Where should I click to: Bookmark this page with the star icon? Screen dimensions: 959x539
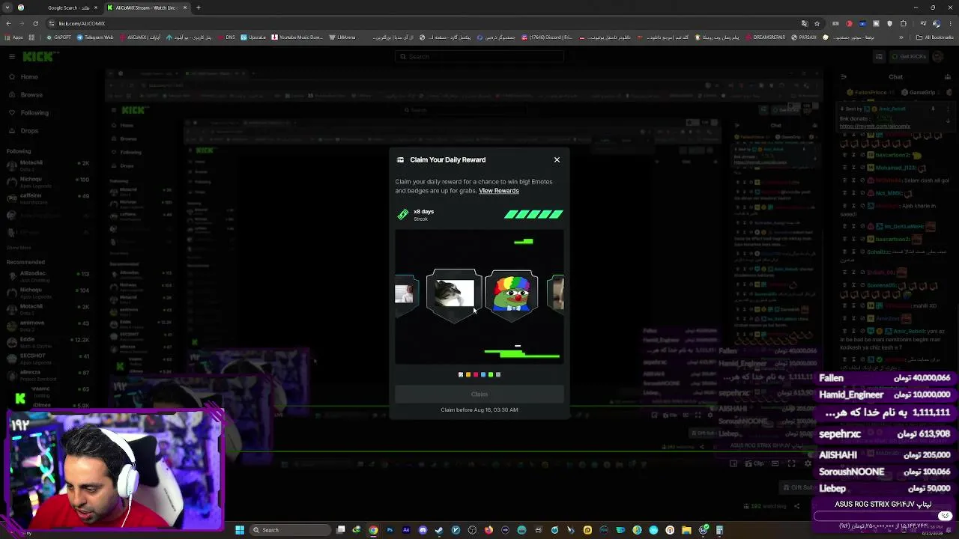817,23
